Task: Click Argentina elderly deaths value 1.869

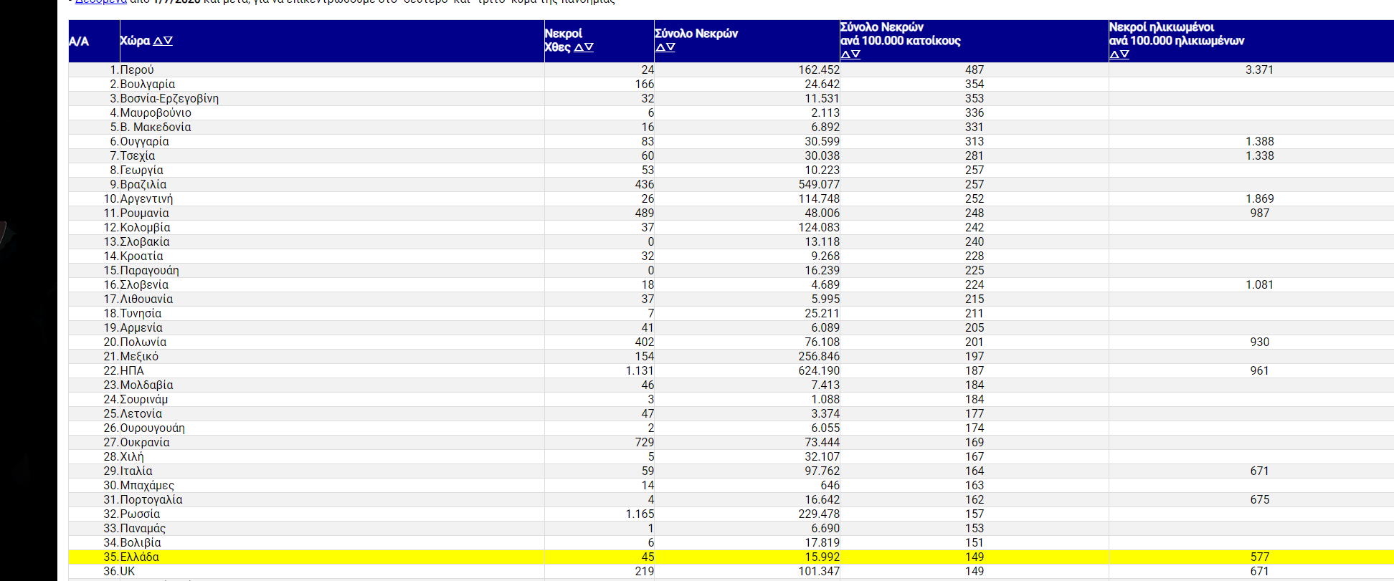Action: coord(1260,198)
